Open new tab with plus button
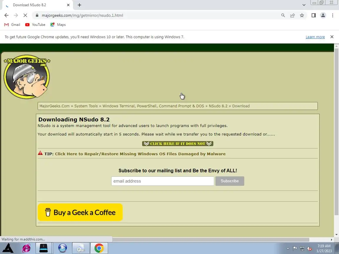This screenshot has width=339, height=254. pos(79,5)
